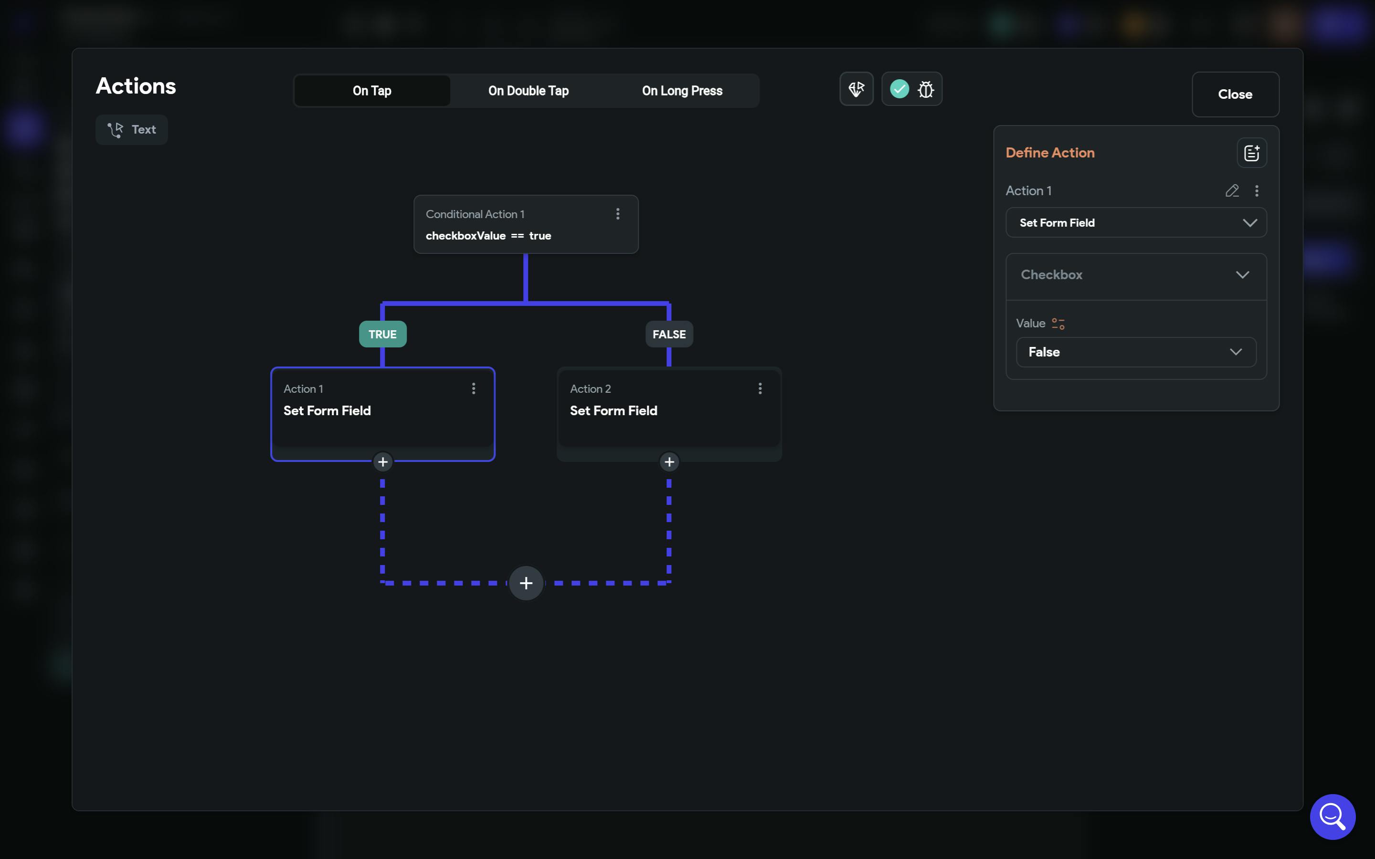Open the Checkbox field dropdown
The height and width of the screenshot is (859, 1375).
point(1136,275)
